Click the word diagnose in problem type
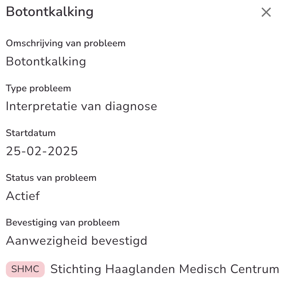Image resolution: width=288 pixels, height=282 pixels. click(131, 106)
